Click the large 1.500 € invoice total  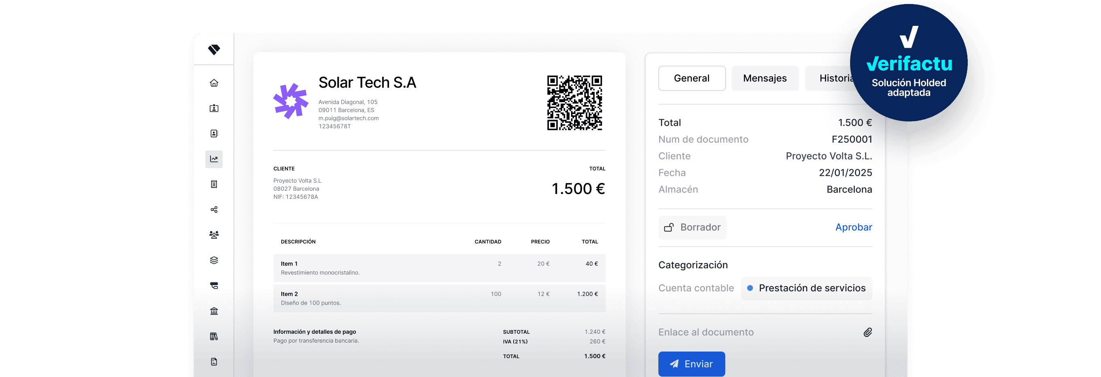(578, 188)
